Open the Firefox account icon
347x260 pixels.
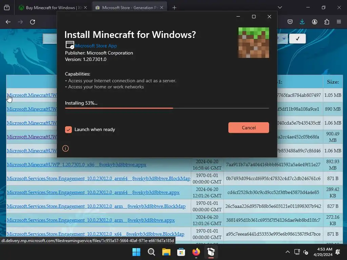click(x=314, y=22)
